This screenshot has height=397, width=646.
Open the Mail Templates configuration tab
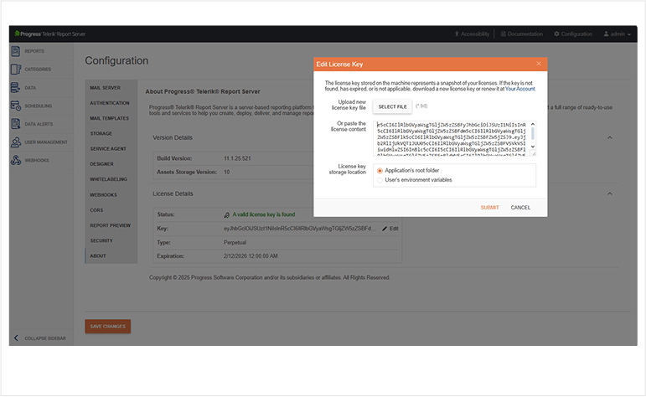(x=109, y=118)
